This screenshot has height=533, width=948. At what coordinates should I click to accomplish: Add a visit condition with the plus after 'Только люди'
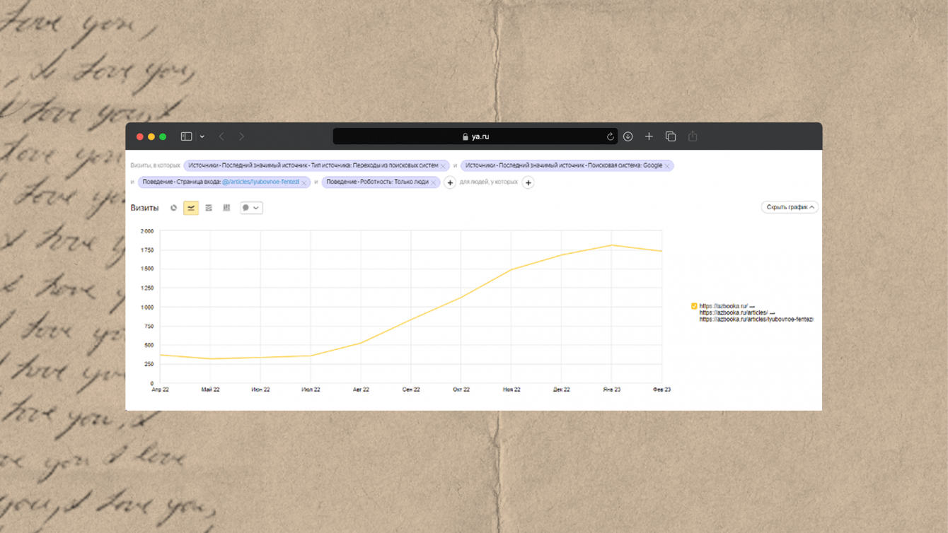point(450,182)
